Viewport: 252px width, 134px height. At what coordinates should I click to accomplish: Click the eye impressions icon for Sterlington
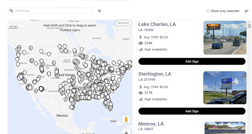coord(141,93)
